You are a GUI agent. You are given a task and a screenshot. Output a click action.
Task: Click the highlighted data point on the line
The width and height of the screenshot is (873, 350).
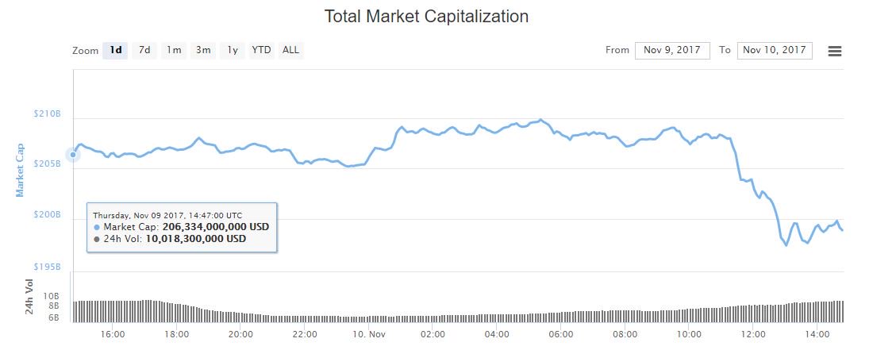(x=73, y=155)
